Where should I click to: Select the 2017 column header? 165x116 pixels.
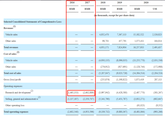88,3
